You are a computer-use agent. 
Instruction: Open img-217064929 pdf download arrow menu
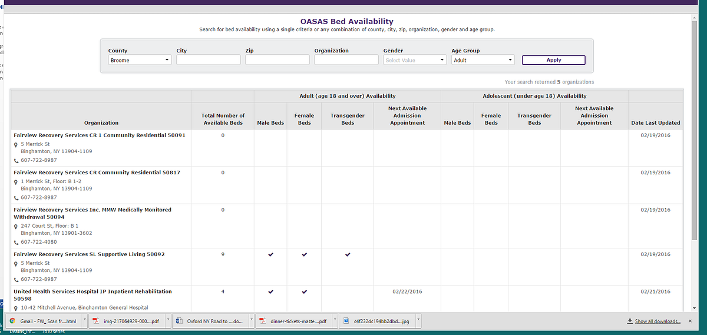point(168,321)
